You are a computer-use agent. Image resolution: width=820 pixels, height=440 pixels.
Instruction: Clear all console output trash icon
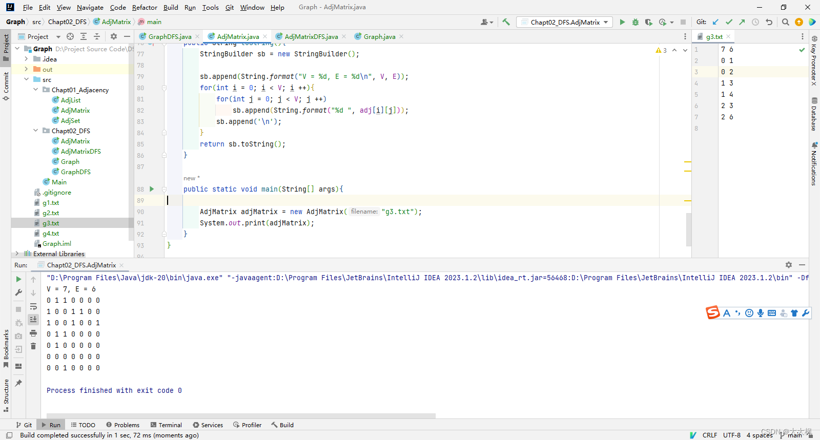click(33, 346)
